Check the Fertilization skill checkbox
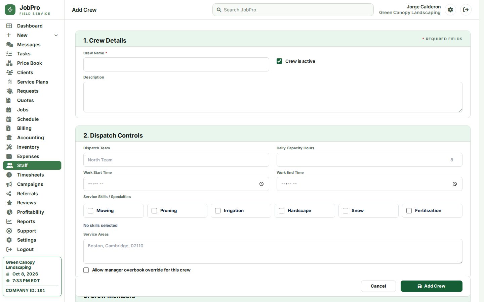This screenshot has width=484, height=302. (409, 211)
